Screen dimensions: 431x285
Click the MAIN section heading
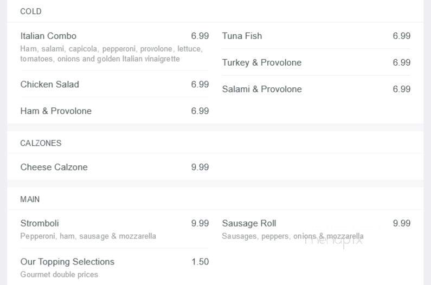pyautogui.click(x=30, y=199)
